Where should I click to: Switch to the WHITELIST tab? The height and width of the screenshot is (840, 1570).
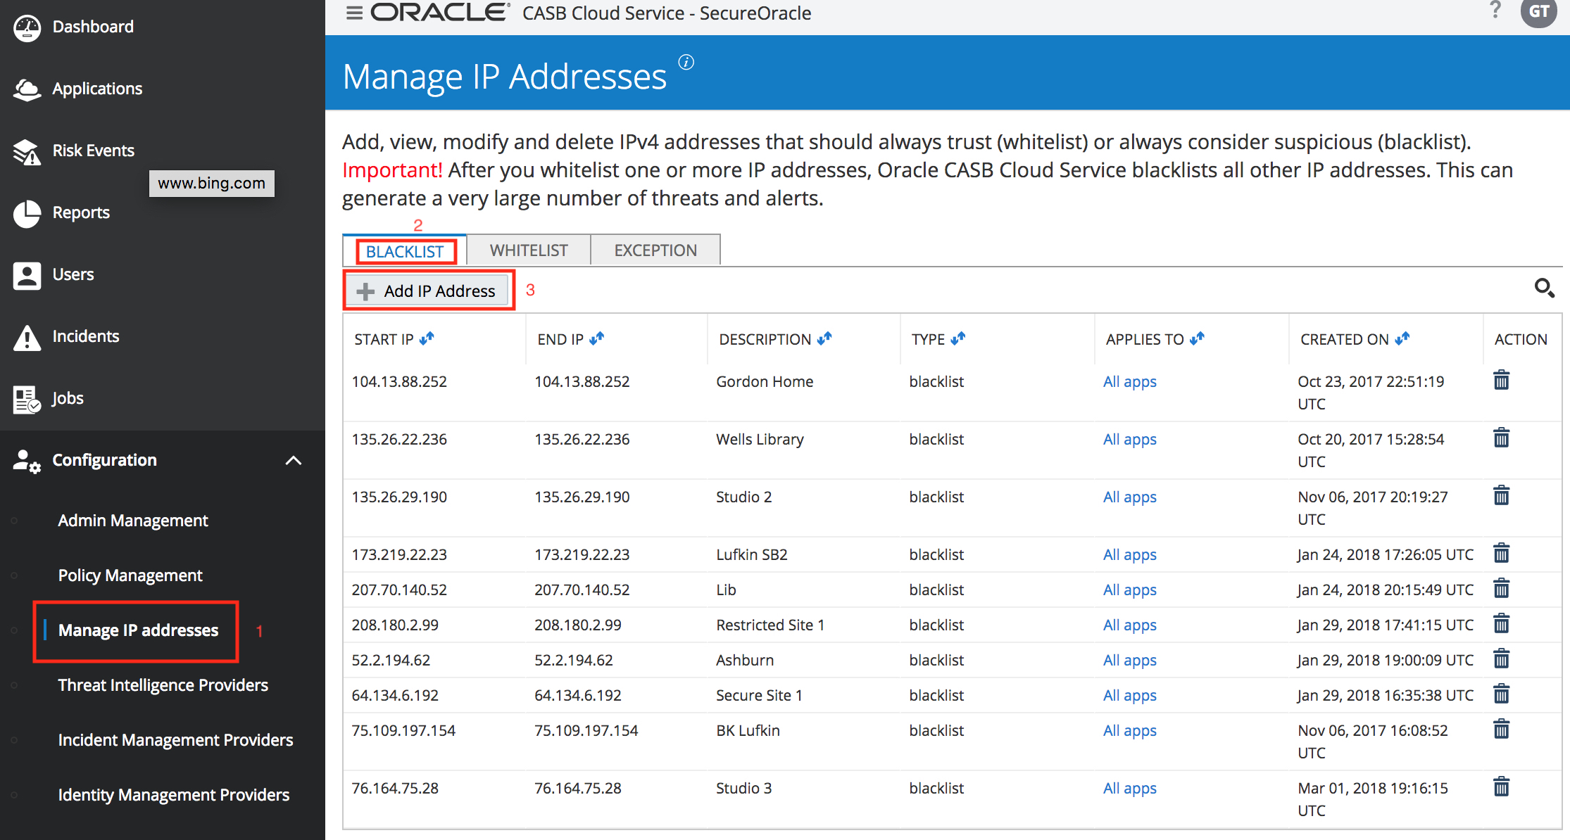pyautogui.click(x=529, y=250)
